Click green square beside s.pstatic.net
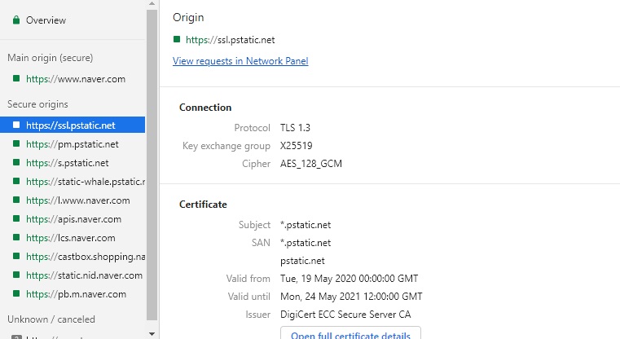 click(16, 162)
